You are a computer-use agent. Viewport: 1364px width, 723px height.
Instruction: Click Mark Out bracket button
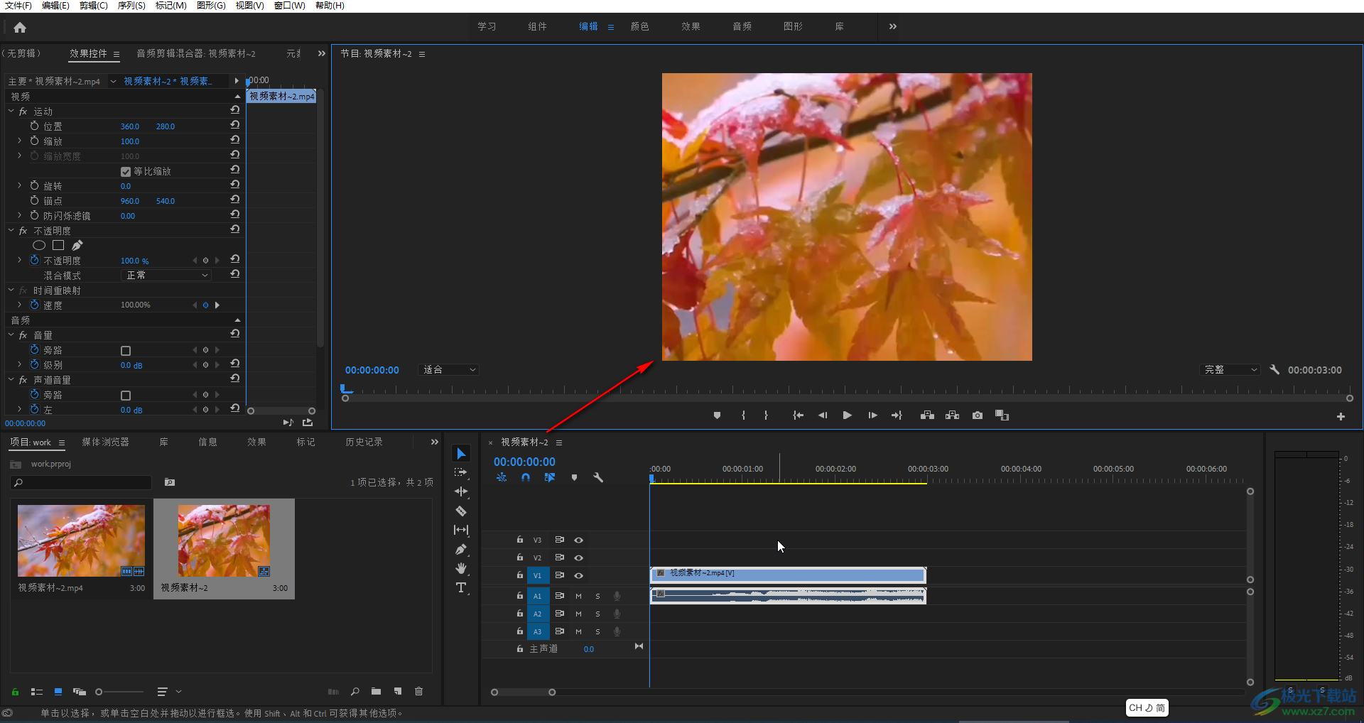[766, 415]
